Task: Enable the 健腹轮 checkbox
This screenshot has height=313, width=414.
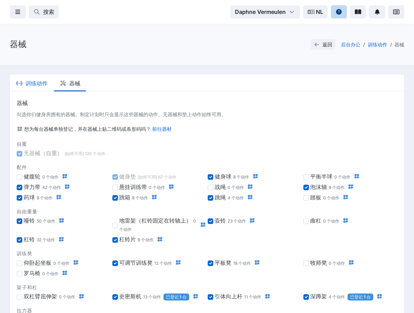Action: [19, 177]
